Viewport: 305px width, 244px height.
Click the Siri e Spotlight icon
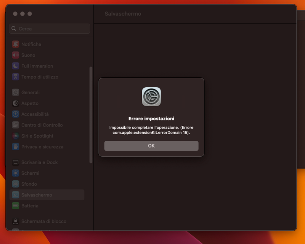[x=16, y=136]
